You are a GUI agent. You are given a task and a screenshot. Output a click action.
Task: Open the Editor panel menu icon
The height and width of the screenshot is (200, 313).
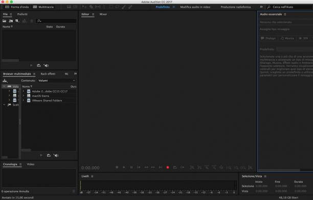[x=93, y=14]
